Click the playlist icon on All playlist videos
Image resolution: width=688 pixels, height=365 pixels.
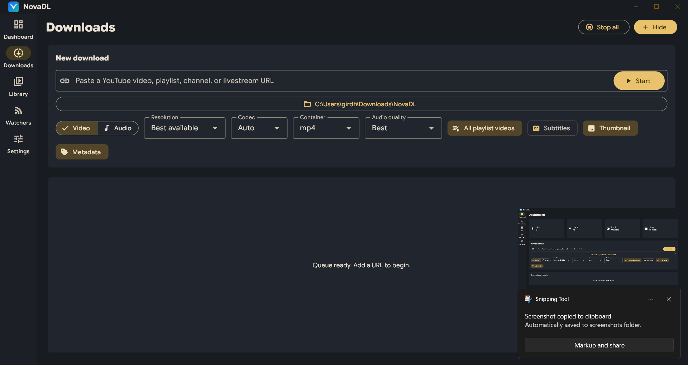pos(456,128)
